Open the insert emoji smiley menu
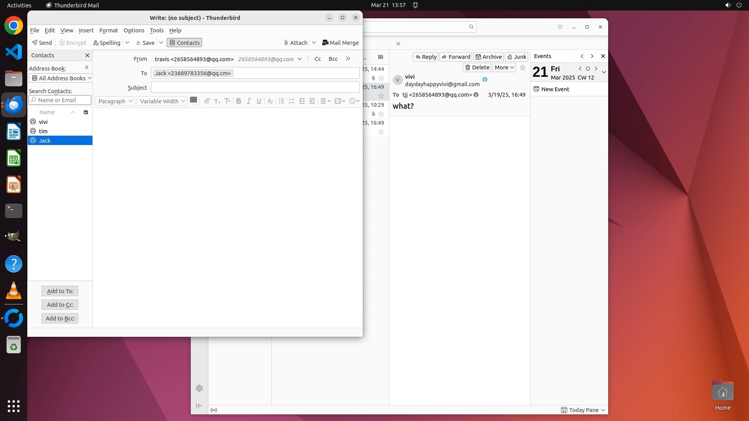749x421 pixels. coord(354,101)
